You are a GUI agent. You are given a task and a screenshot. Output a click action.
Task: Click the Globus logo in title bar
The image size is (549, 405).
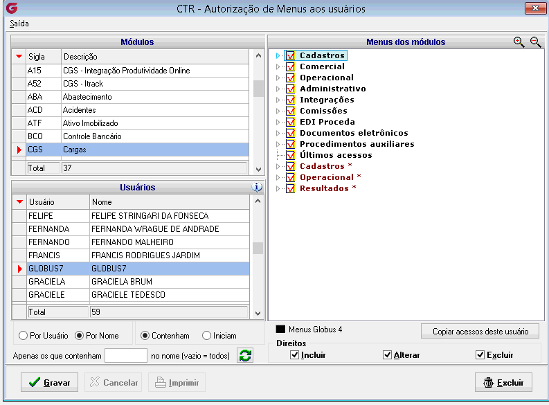click(12, 8)
